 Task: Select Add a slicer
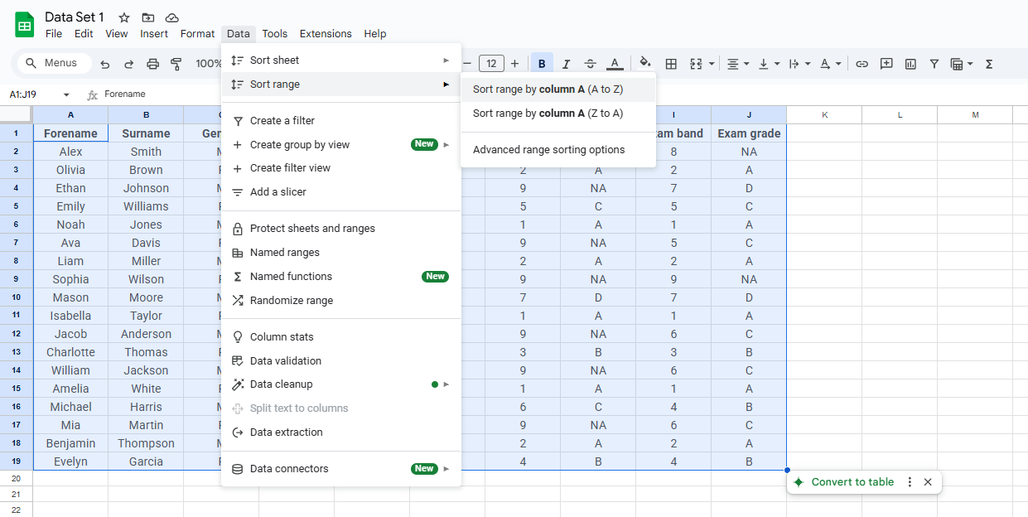click(341, 192)
